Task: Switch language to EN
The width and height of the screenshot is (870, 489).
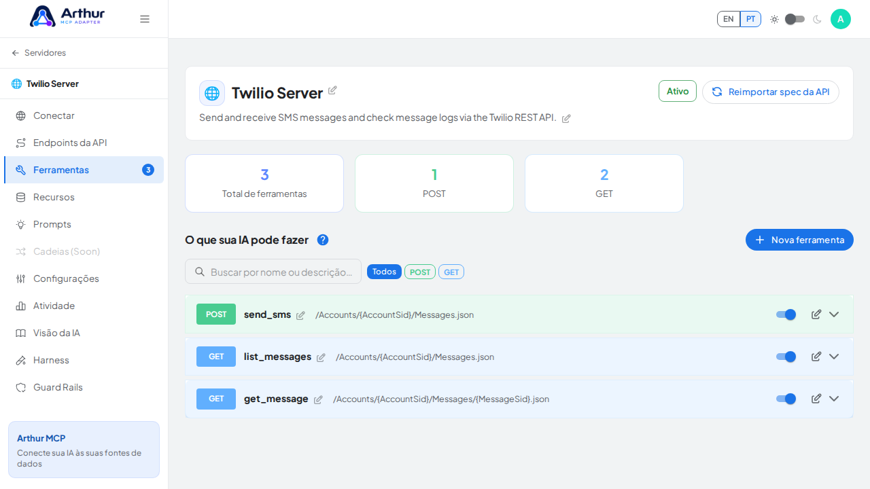Action: [729, 19]
